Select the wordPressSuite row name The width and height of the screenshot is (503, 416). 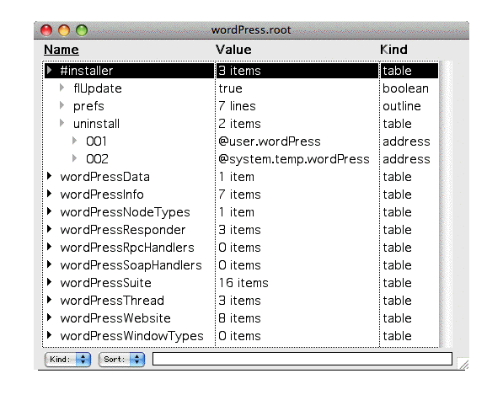(105, 283)
